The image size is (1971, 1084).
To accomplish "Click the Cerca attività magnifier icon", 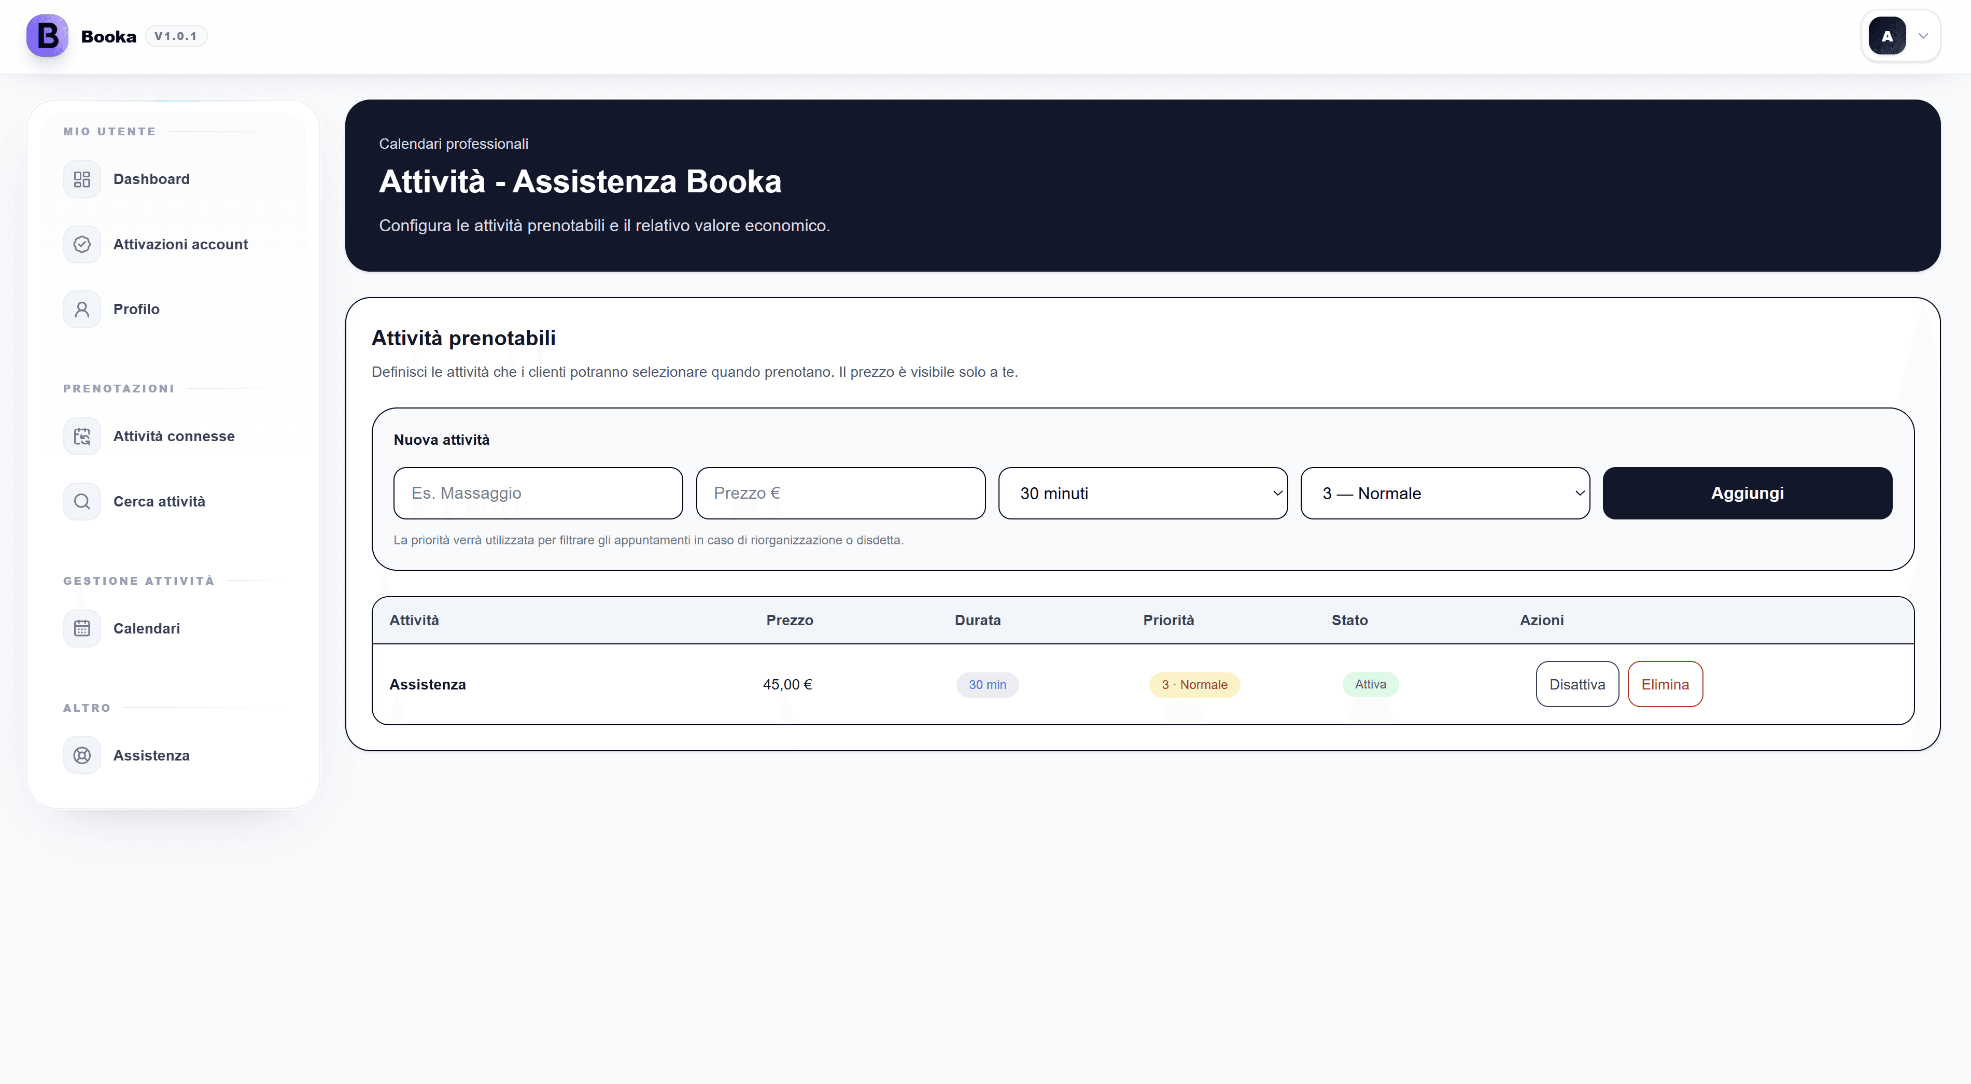I will (82, 501).
